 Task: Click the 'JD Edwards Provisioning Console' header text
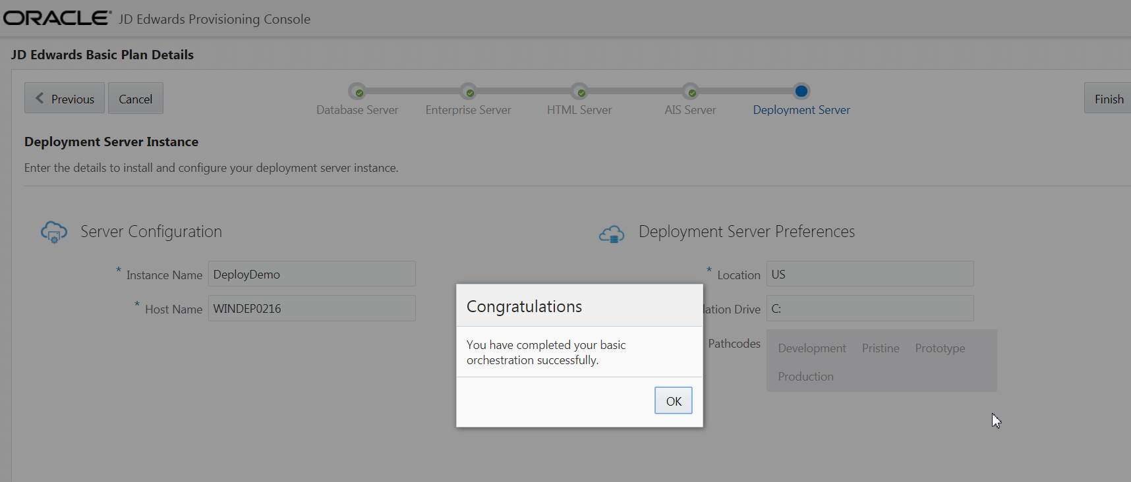(x=214, y=19)
